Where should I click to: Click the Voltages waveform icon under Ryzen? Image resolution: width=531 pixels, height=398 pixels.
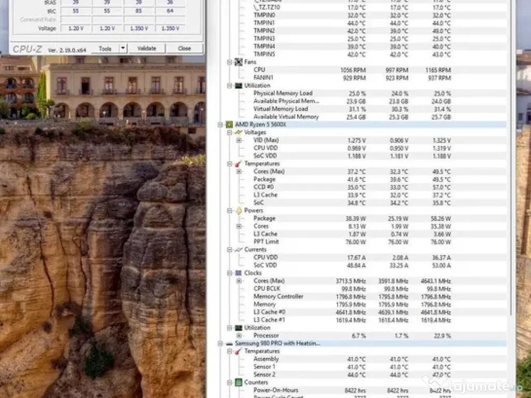point(238,133)
